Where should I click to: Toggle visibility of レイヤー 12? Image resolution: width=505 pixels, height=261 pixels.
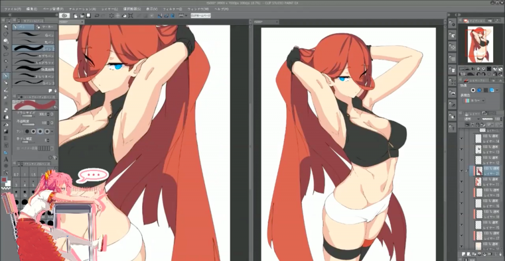(462, 161)
